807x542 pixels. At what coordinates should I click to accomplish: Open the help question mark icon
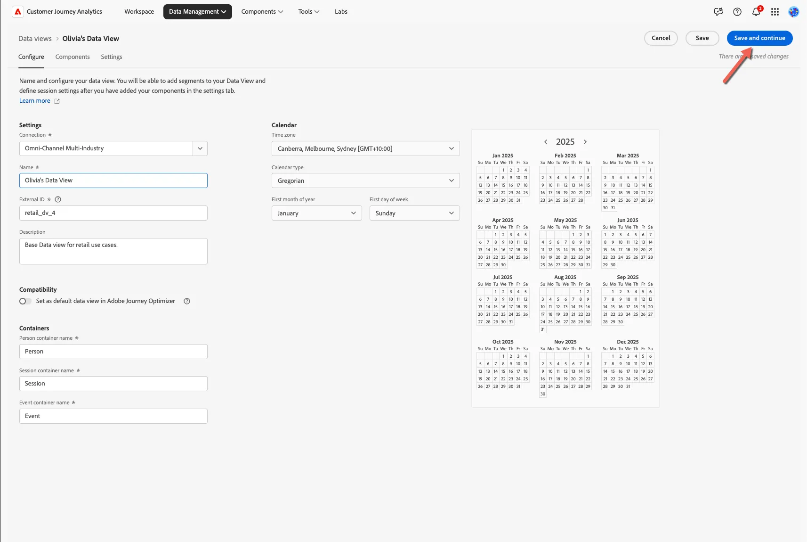click(x=737, y=12)
